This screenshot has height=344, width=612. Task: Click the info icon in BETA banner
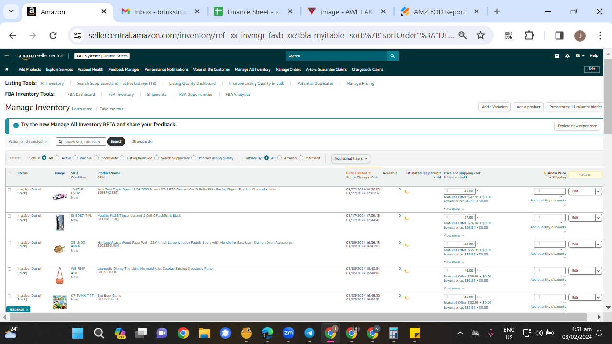pyautogui.click(x=16, y=125)
